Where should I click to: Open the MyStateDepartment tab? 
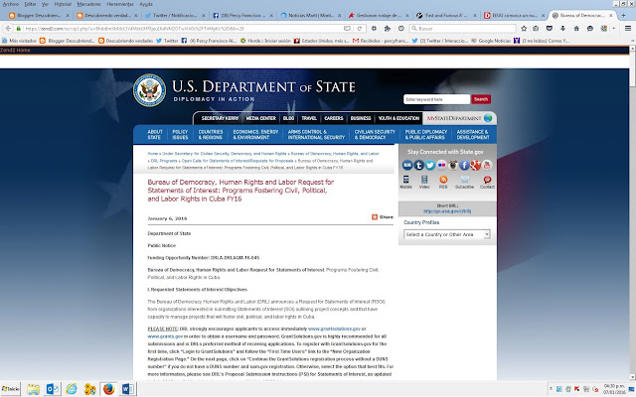459,118
